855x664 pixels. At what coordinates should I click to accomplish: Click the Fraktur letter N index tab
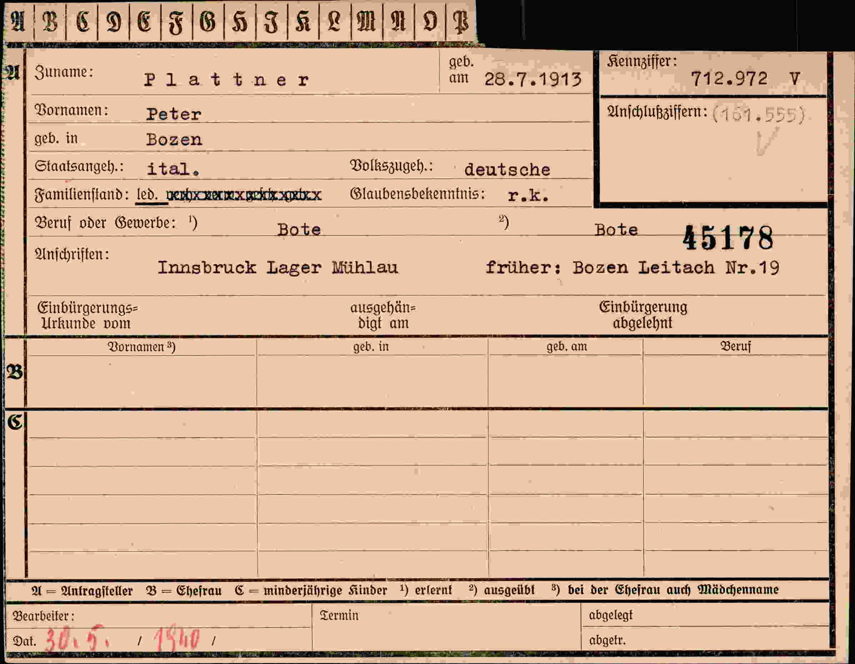pyautogui.click(x=399, y=21)
